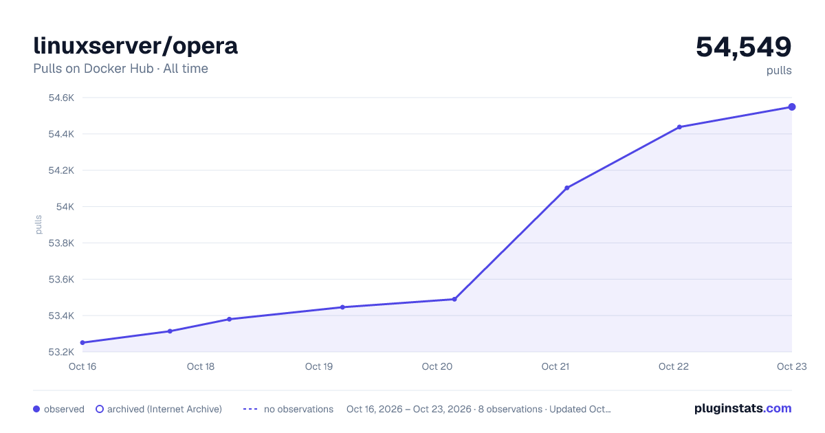This screenshot has height=433, width=825.
Task: Click the 53.2K y-axis label
Action: tap(60, 353)
